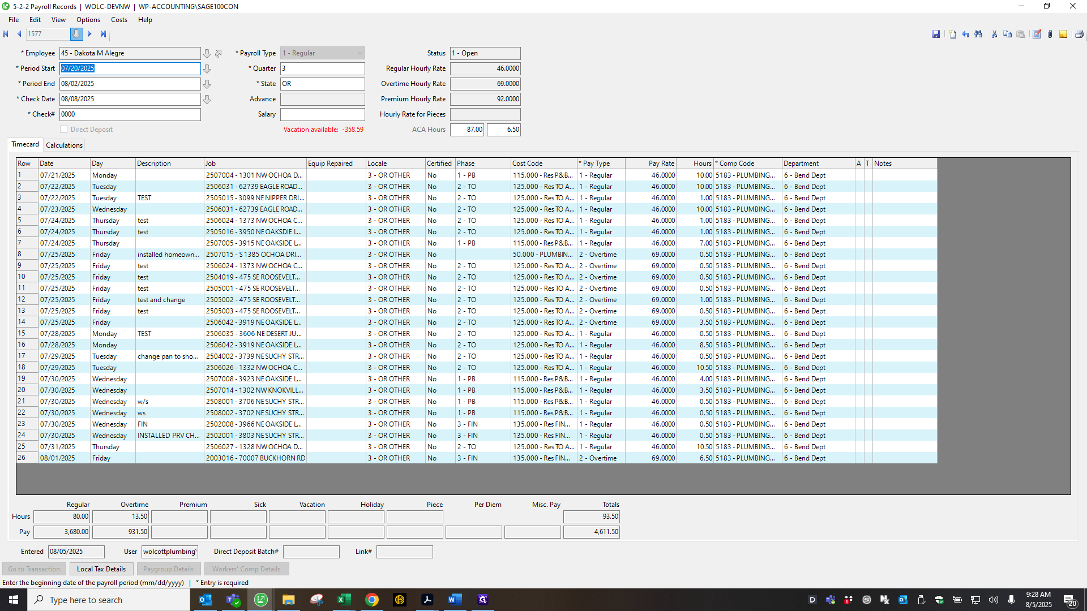The height and width of the screenshot is (611, 1087).
Task: Open the edit form properties pencil icon
Action: point(1037,35)
